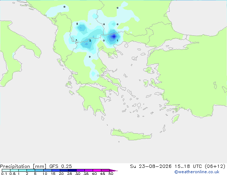Click legend color swatch between 10 and 15
The image size is (227, 175).
48,170
